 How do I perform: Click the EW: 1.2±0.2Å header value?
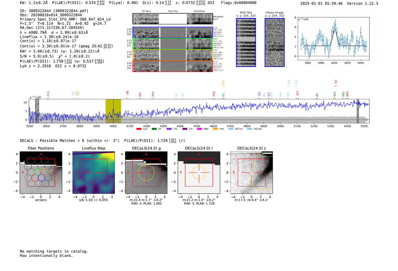click(x=34, y=3)
